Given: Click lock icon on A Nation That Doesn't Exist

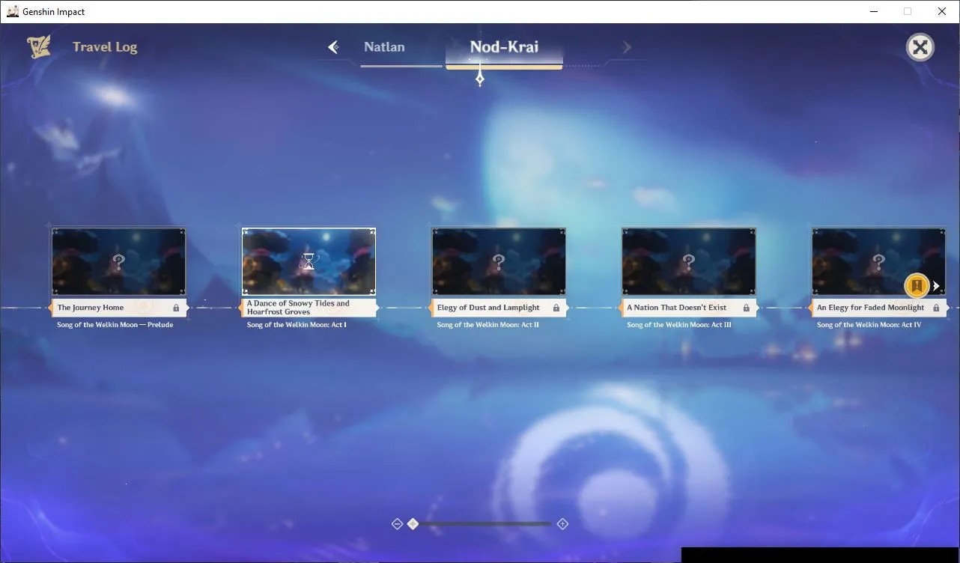Looking at the screenshot, I should [x=747, y=308].
